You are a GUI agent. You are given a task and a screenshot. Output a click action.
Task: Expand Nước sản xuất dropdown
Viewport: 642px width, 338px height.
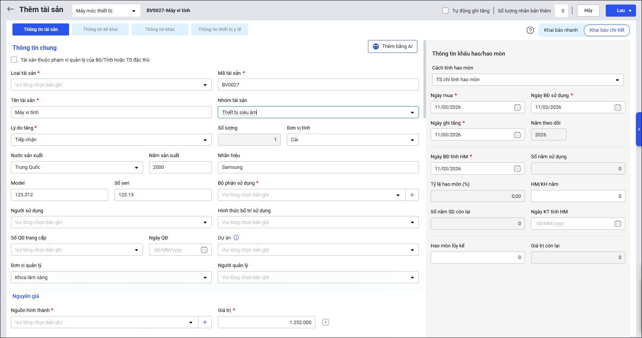tap(77, 167)
